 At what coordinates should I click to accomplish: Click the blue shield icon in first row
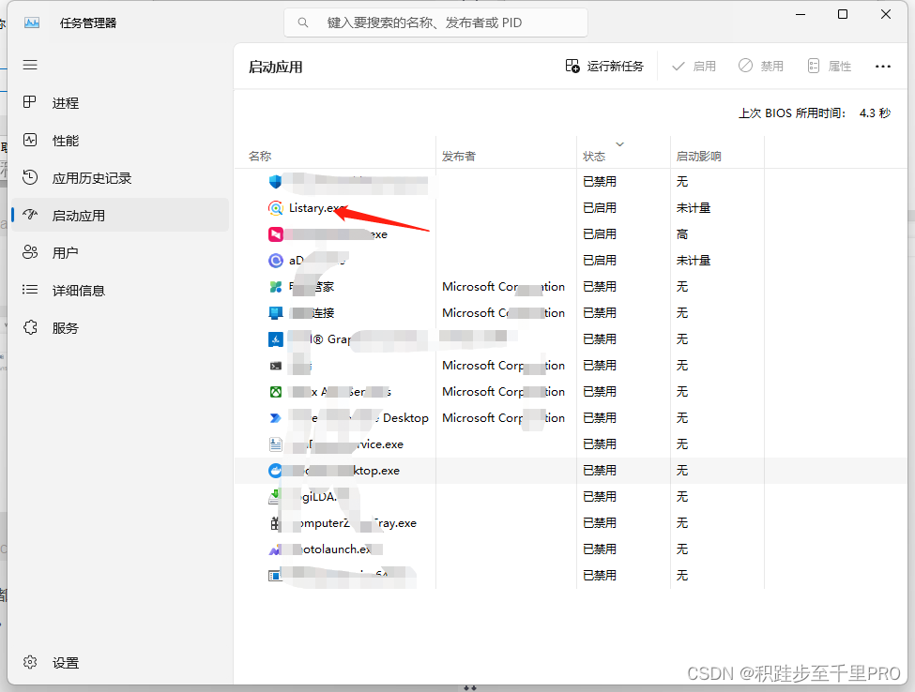pyautogui.click(x=275, y=181)
